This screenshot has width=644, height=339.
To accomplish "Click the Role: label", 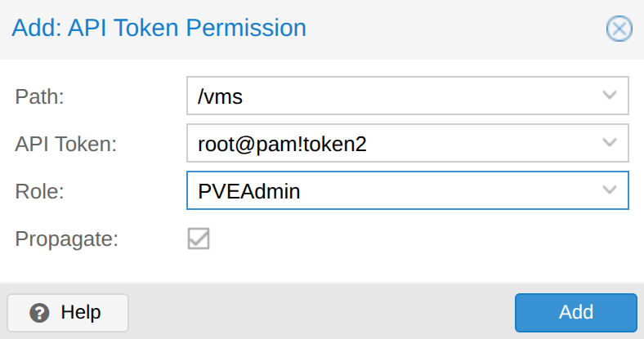I will tap(40, 191).
